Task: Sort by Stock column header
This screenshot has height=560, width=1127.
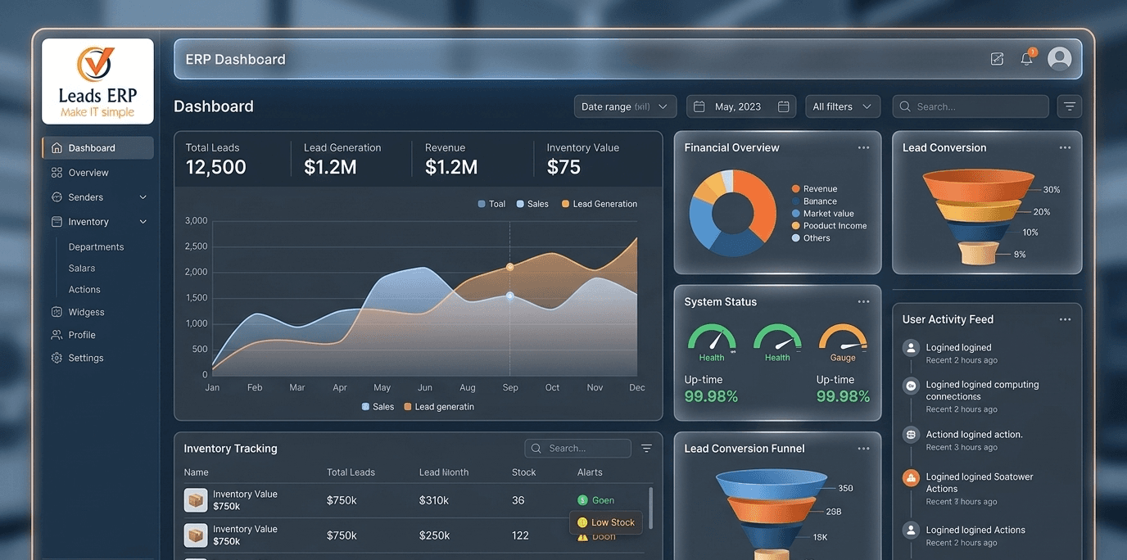Action: [524, 472]
